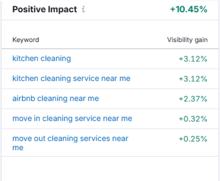Screen dimensions: 220x181
Task: Sort by the Visibility gain column header
Action: (x=187, y=40)
